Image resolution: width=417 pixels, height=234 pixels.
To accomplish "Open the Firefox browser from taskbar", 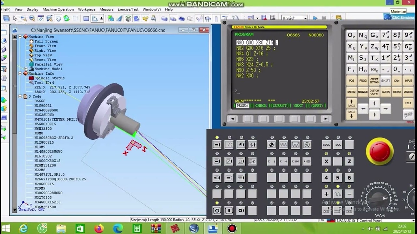I will pyautogui.click(x=99, y=228).
